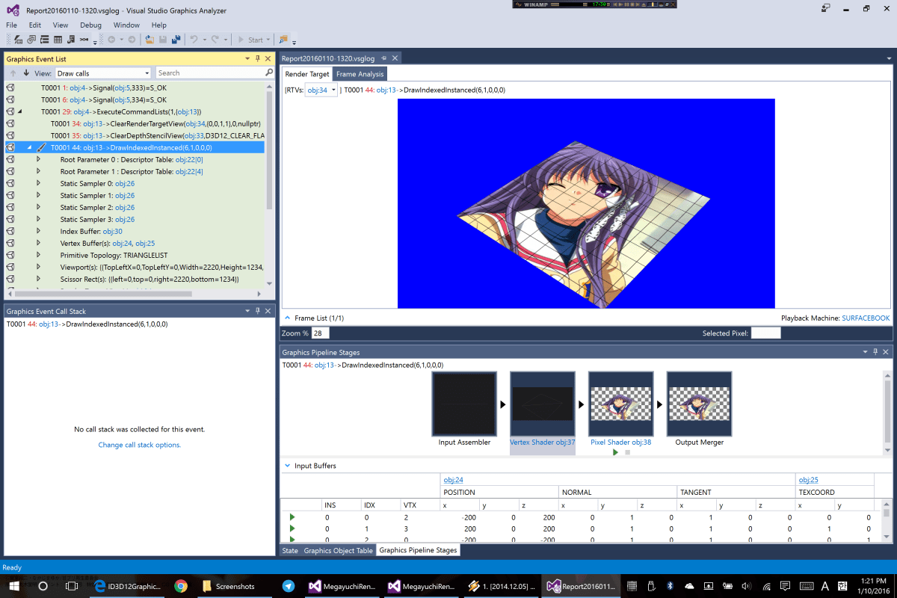Click the green arrow on the first input buffer row

(x=292, y=517)
